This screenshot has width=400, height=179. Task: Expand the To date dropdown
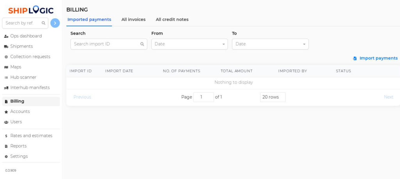coord(270,44)
